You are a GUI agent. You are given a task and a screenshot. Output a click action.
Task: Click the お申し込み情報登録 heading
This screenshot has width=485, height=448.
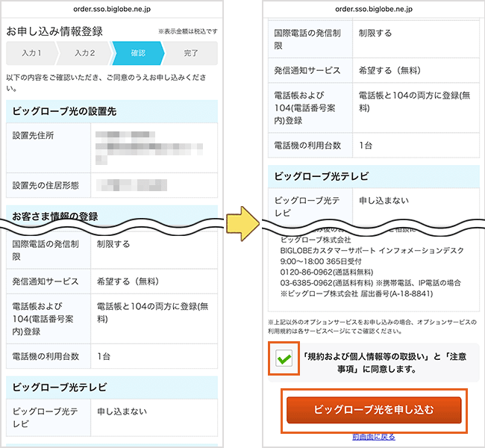coord(54,31)
